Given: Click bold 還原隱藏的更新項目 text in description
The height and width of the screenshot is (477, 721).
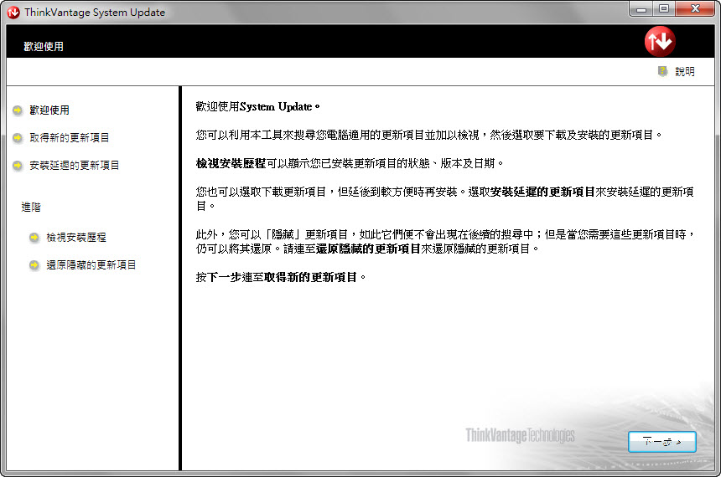Looking at the screenshot, I should point(368,249).
